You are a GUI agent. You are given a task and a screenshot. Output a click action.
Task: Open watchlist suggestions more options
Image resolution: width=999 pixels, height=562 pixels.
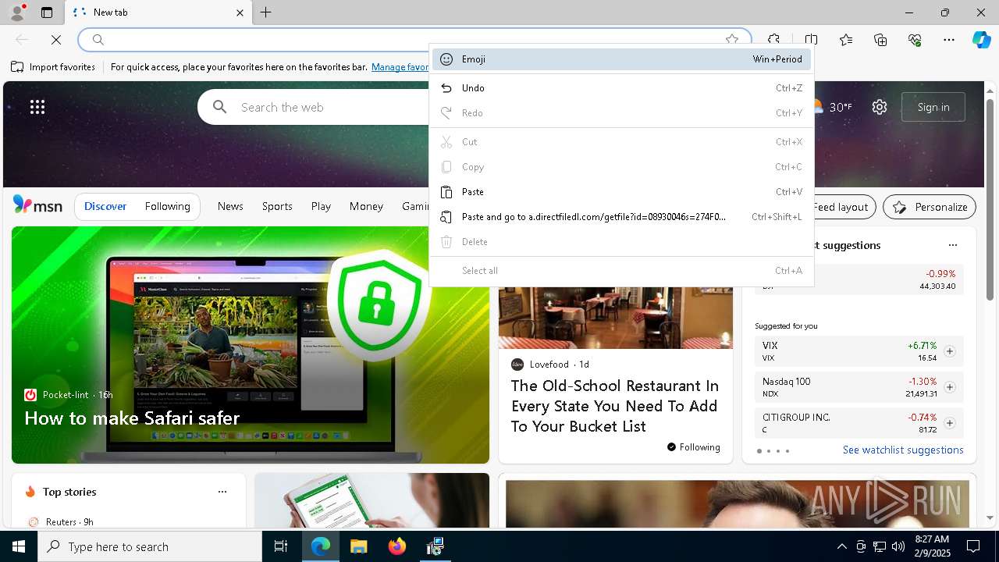tap(952, 245)
